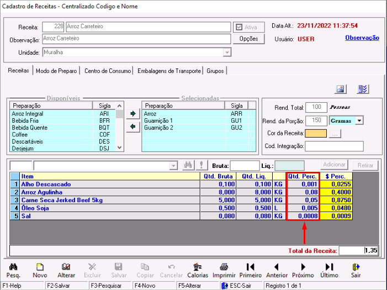Open the Gramas unit dropdown
Screen dimensions: 387x290
tap(359, 120)
